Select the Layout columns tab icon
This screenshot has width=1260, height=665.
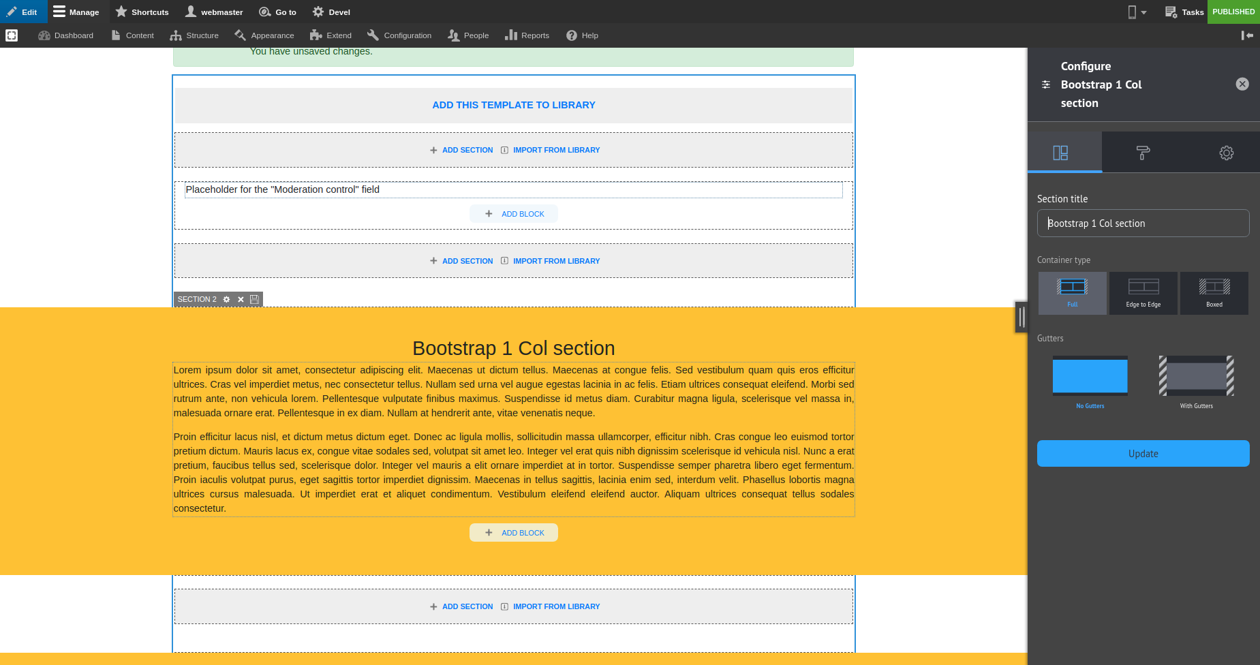(1060, 152)
